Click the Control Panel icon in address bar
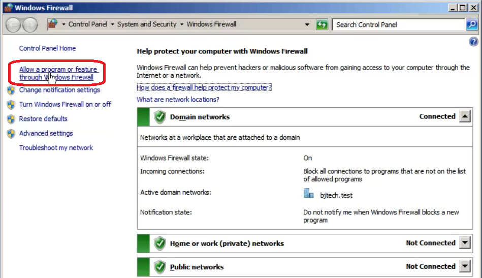The height and width of the screenshot is (278, 482). (x=53, y=24)
